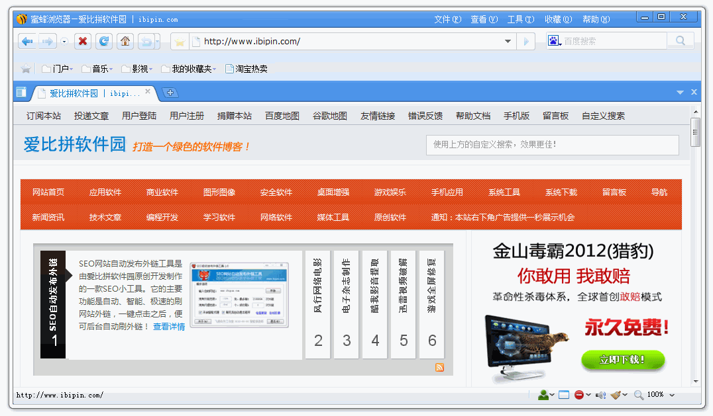
Task: Click the favorites star on bookmarks bar
Action: [26, 69]
